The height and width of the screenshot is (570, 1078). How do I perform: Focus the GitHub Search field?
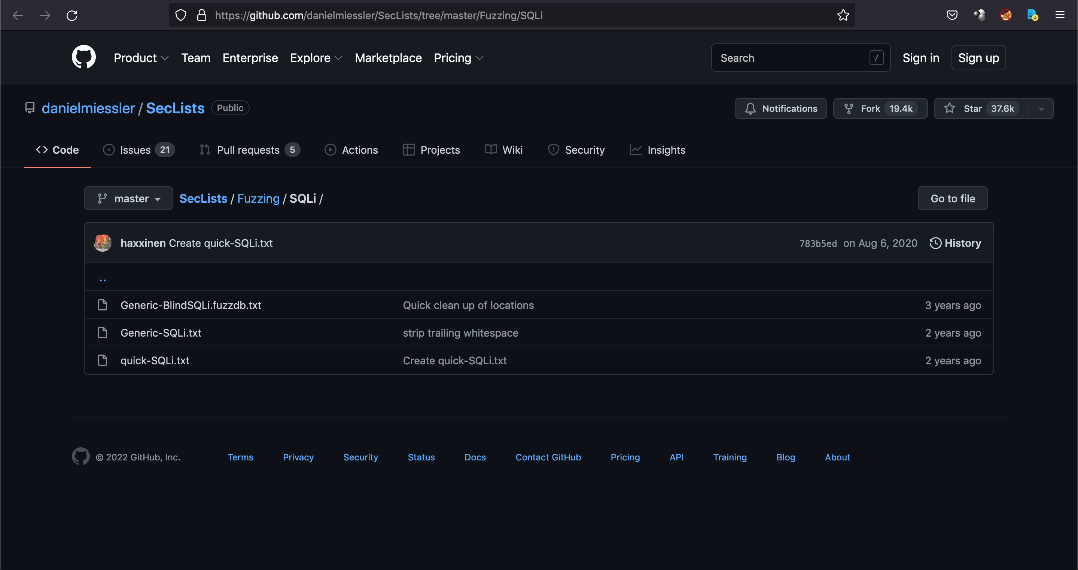tap(801, 58)
